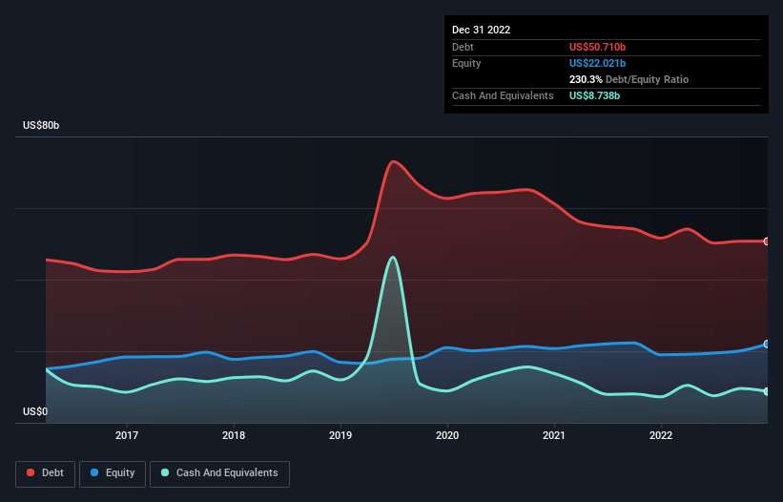Click the Dec 31 2022 tooltip date
This screenshot has height=502, width=783.
pos(482,30)
